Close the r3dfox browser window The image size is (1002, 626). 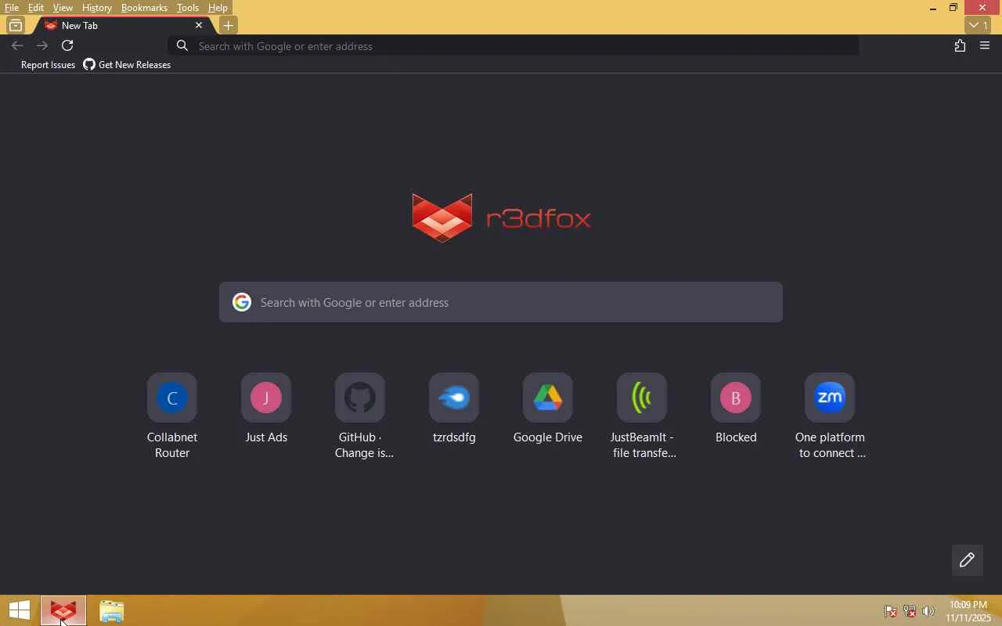pyautogui.click(x=982, y=8)
